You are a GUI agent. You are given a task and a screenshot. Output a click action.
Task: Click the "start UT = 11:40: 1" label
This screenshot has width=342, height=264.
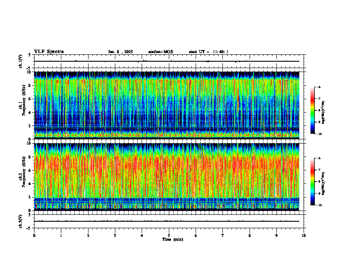pyautogui.click(x=209, y=52)
